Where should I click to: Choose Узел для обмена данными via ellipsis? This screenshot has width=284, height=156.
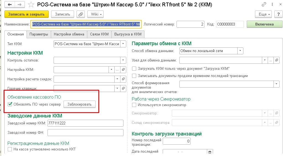tap(270, 60)
